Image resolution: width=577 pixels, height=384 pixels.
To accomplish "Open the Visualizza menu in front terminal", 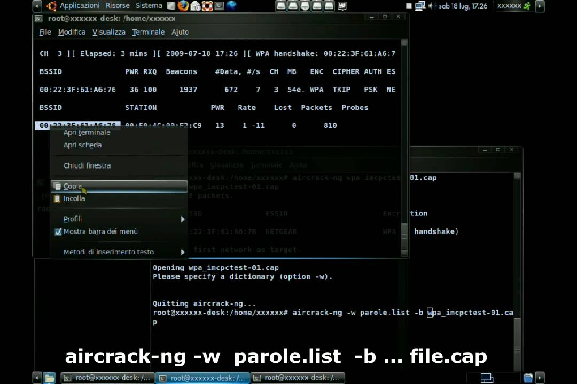I will [109, 32].
